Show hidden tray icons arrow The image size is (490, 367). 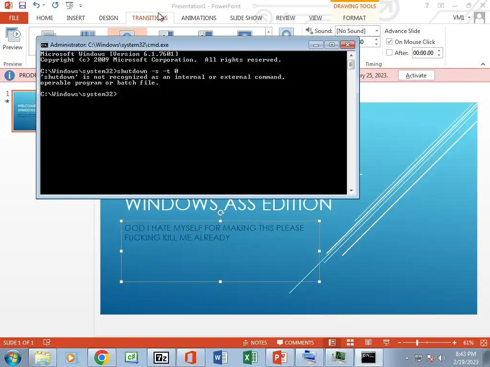(407, 358)
